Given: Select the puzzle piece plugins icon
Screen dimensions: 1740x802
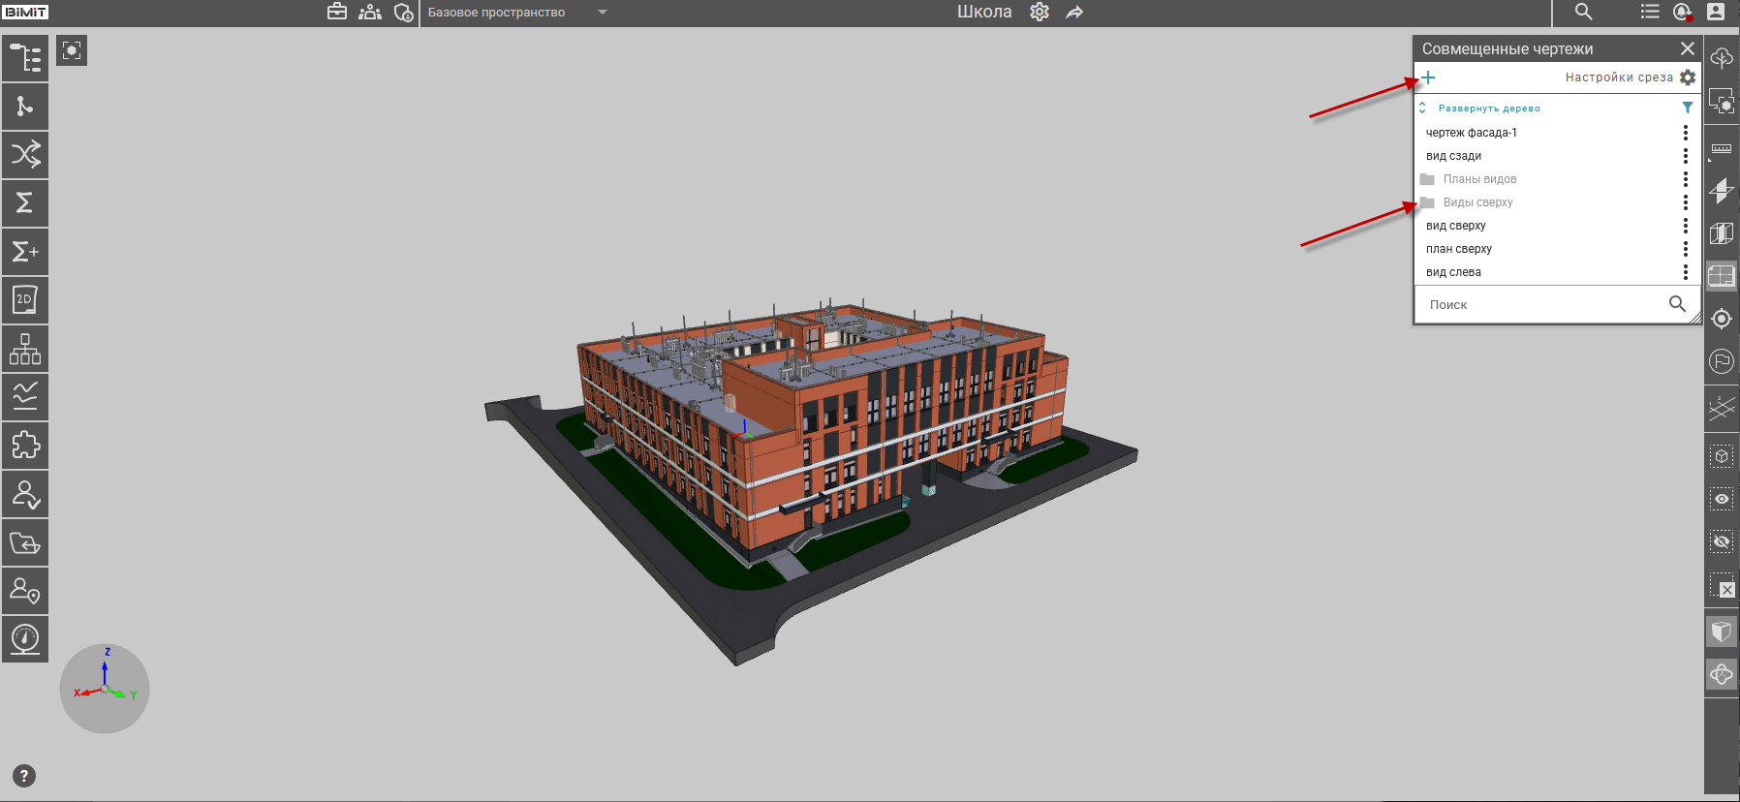Looking at the screenshot, I should point(25,446).
